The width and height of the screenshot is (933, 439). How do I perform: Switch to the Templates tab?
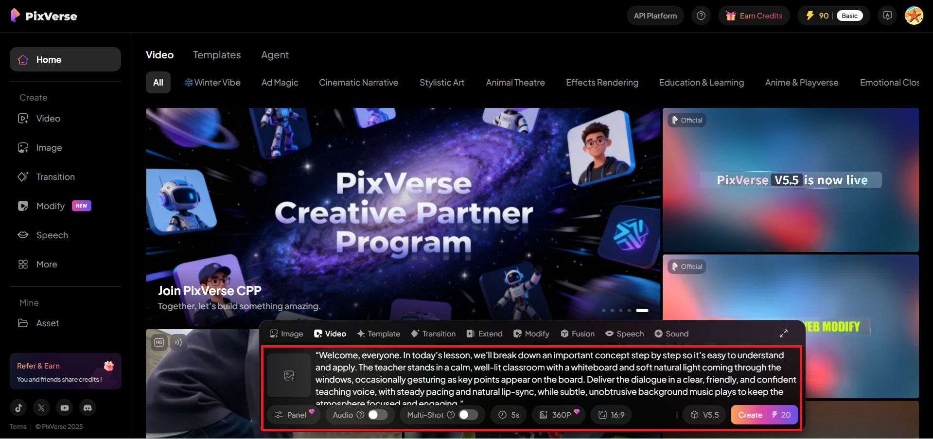(217, 55)
